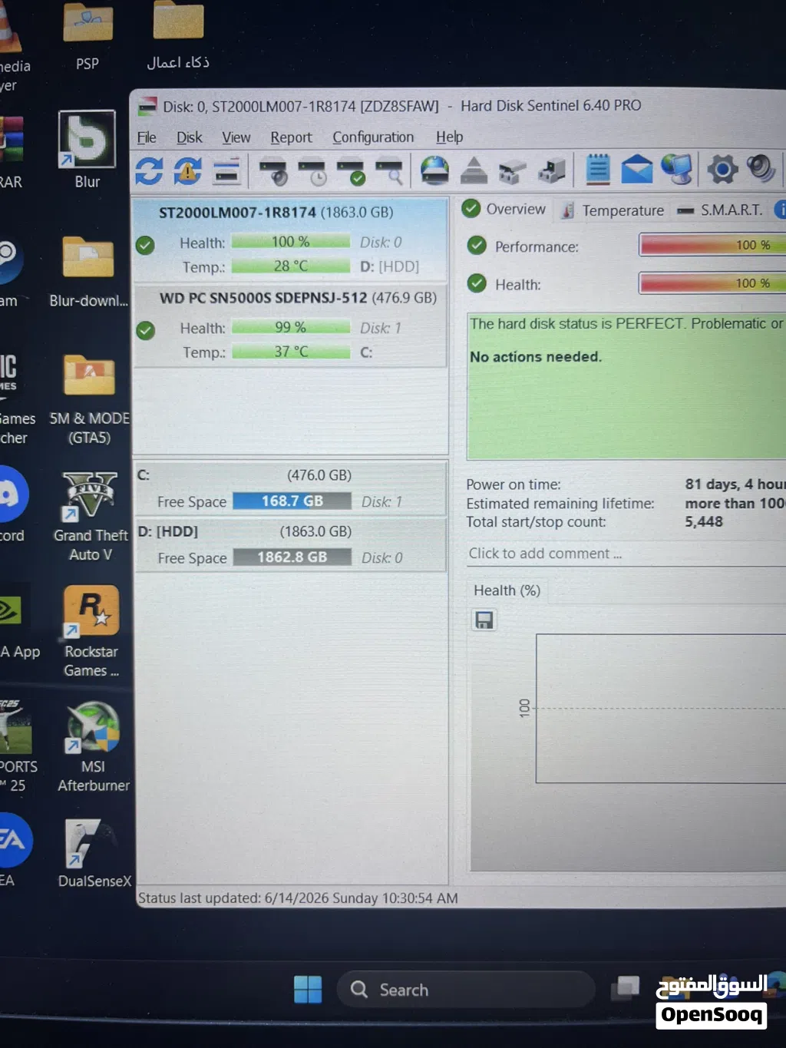Select the ST2000LM007-1R8174 disk entry

coord(290,239)
